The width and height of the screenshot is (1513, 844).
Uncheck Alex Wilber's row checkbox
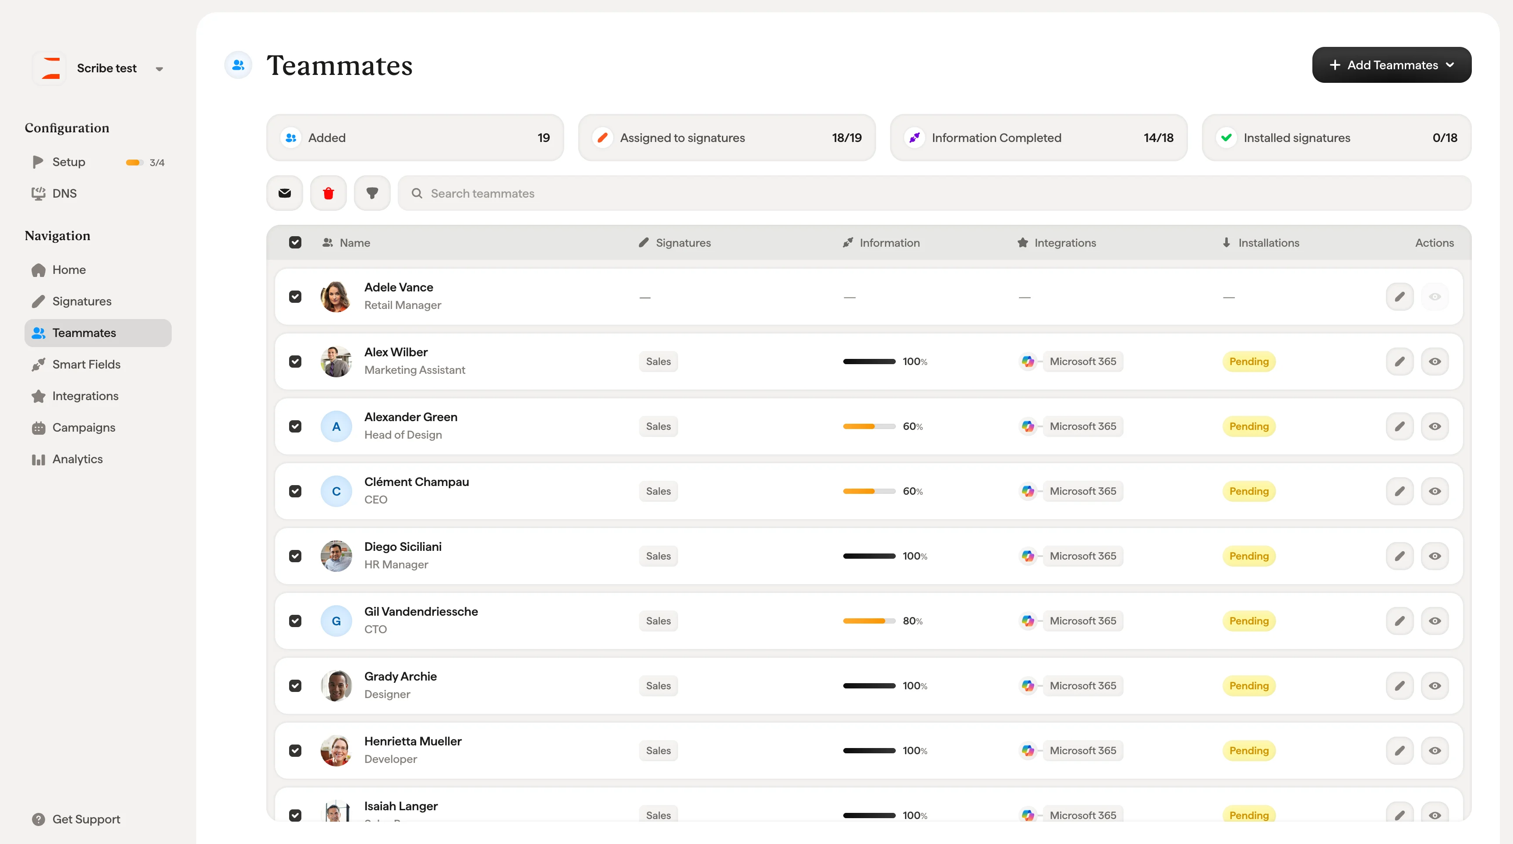(295, 362)
